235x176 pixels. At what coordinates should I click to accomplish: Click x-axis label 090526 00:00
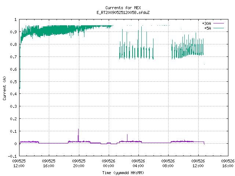coord(109,163)
